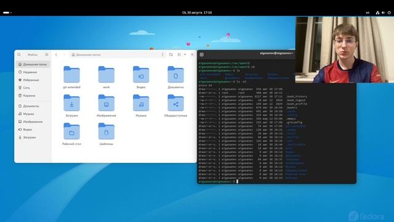
Task: Open Корзина in the sidebar
Action: coord(33,96)
